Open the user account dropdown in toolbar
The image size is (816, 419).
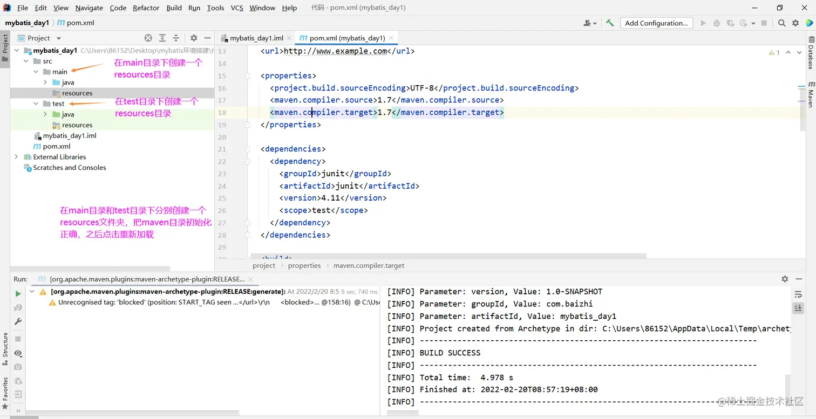coord(590,23)
